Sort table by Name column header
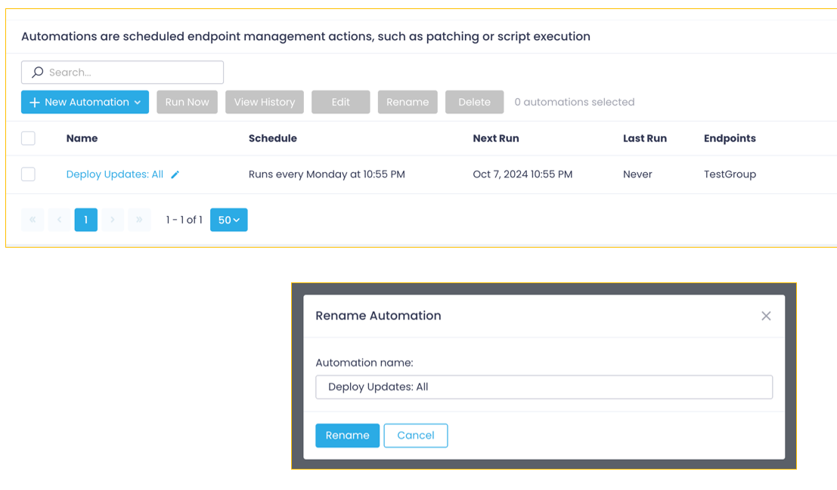Screen dimensions: 837x490 point(82,138)
